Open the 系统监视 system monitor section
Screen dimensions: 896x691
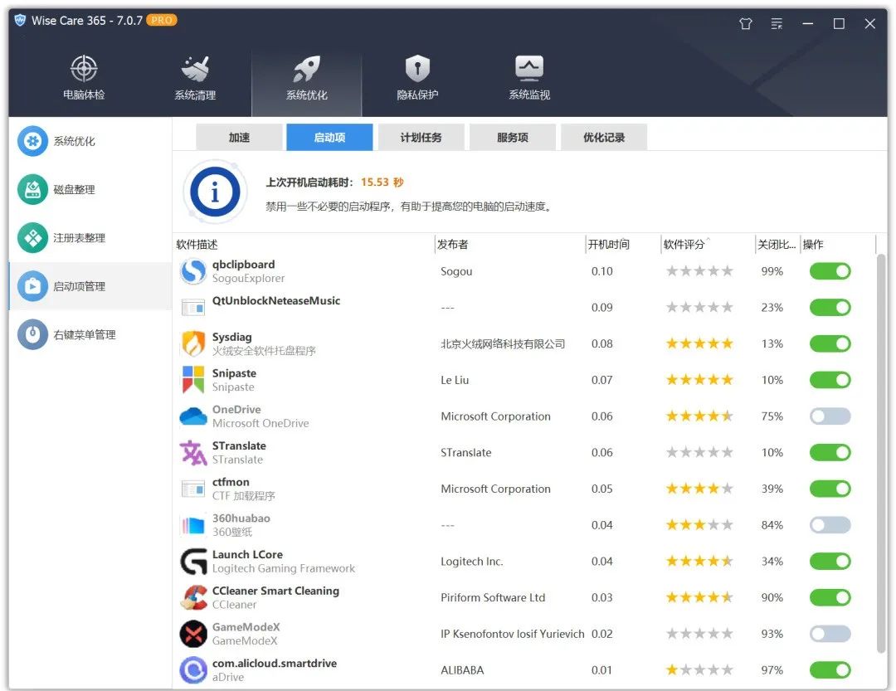(529, 78)
